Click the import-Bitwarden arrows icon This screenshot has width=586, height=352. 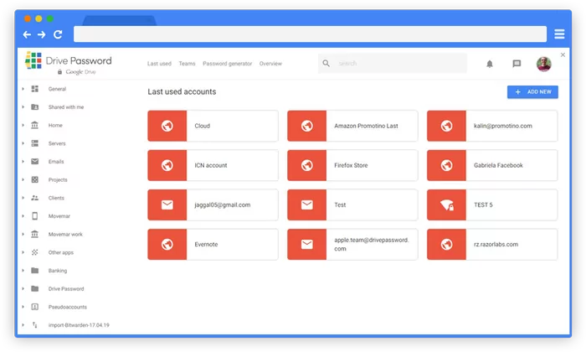35,325
